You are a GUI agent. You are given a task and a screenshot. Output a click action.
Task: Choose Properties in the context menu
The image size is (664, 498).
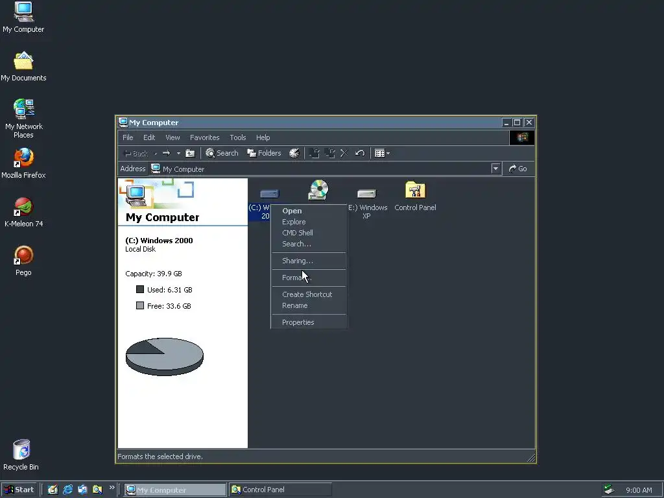(309, 322)
